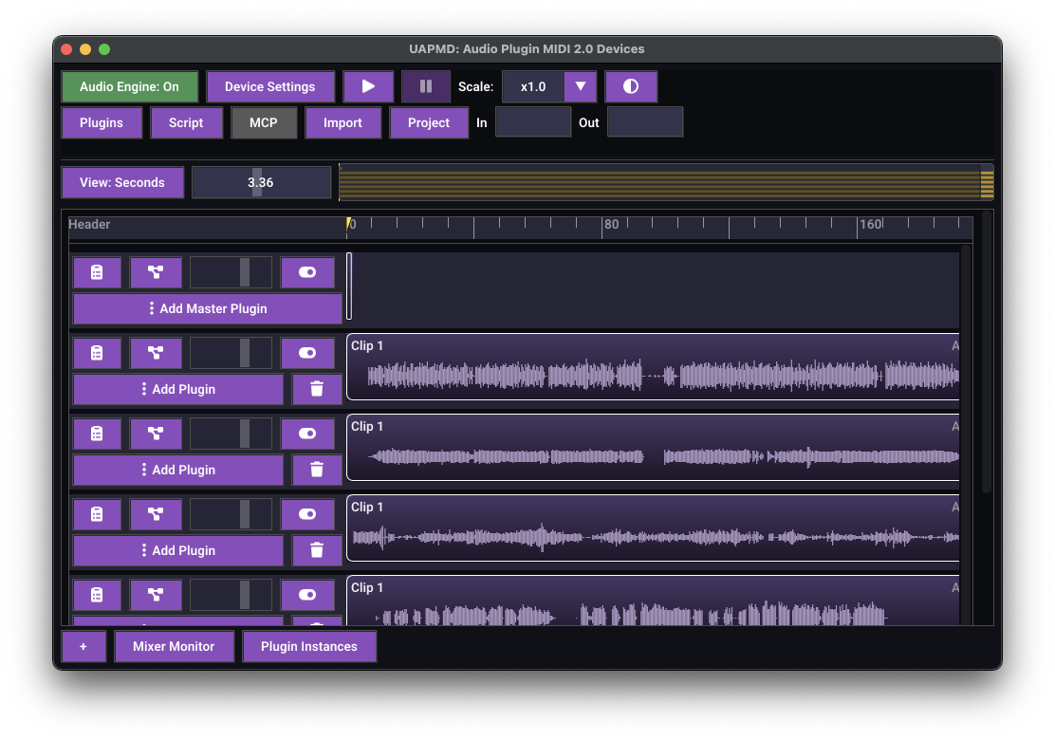The width and height of the screenshot is (1055, 740).
Task: Zoom window with green title bar button
Action: (104, 49)
